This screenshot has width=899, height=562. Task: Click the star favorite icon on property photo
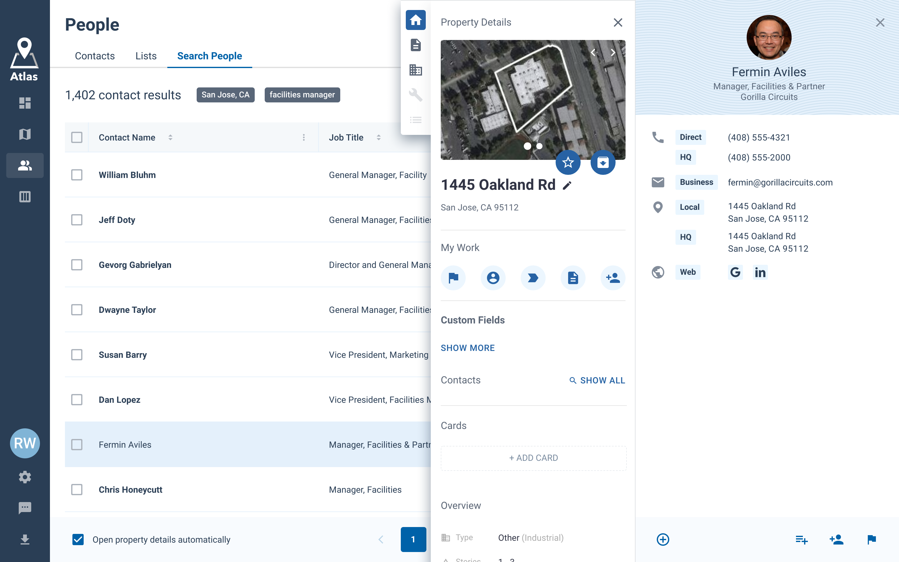coord(567,162)
